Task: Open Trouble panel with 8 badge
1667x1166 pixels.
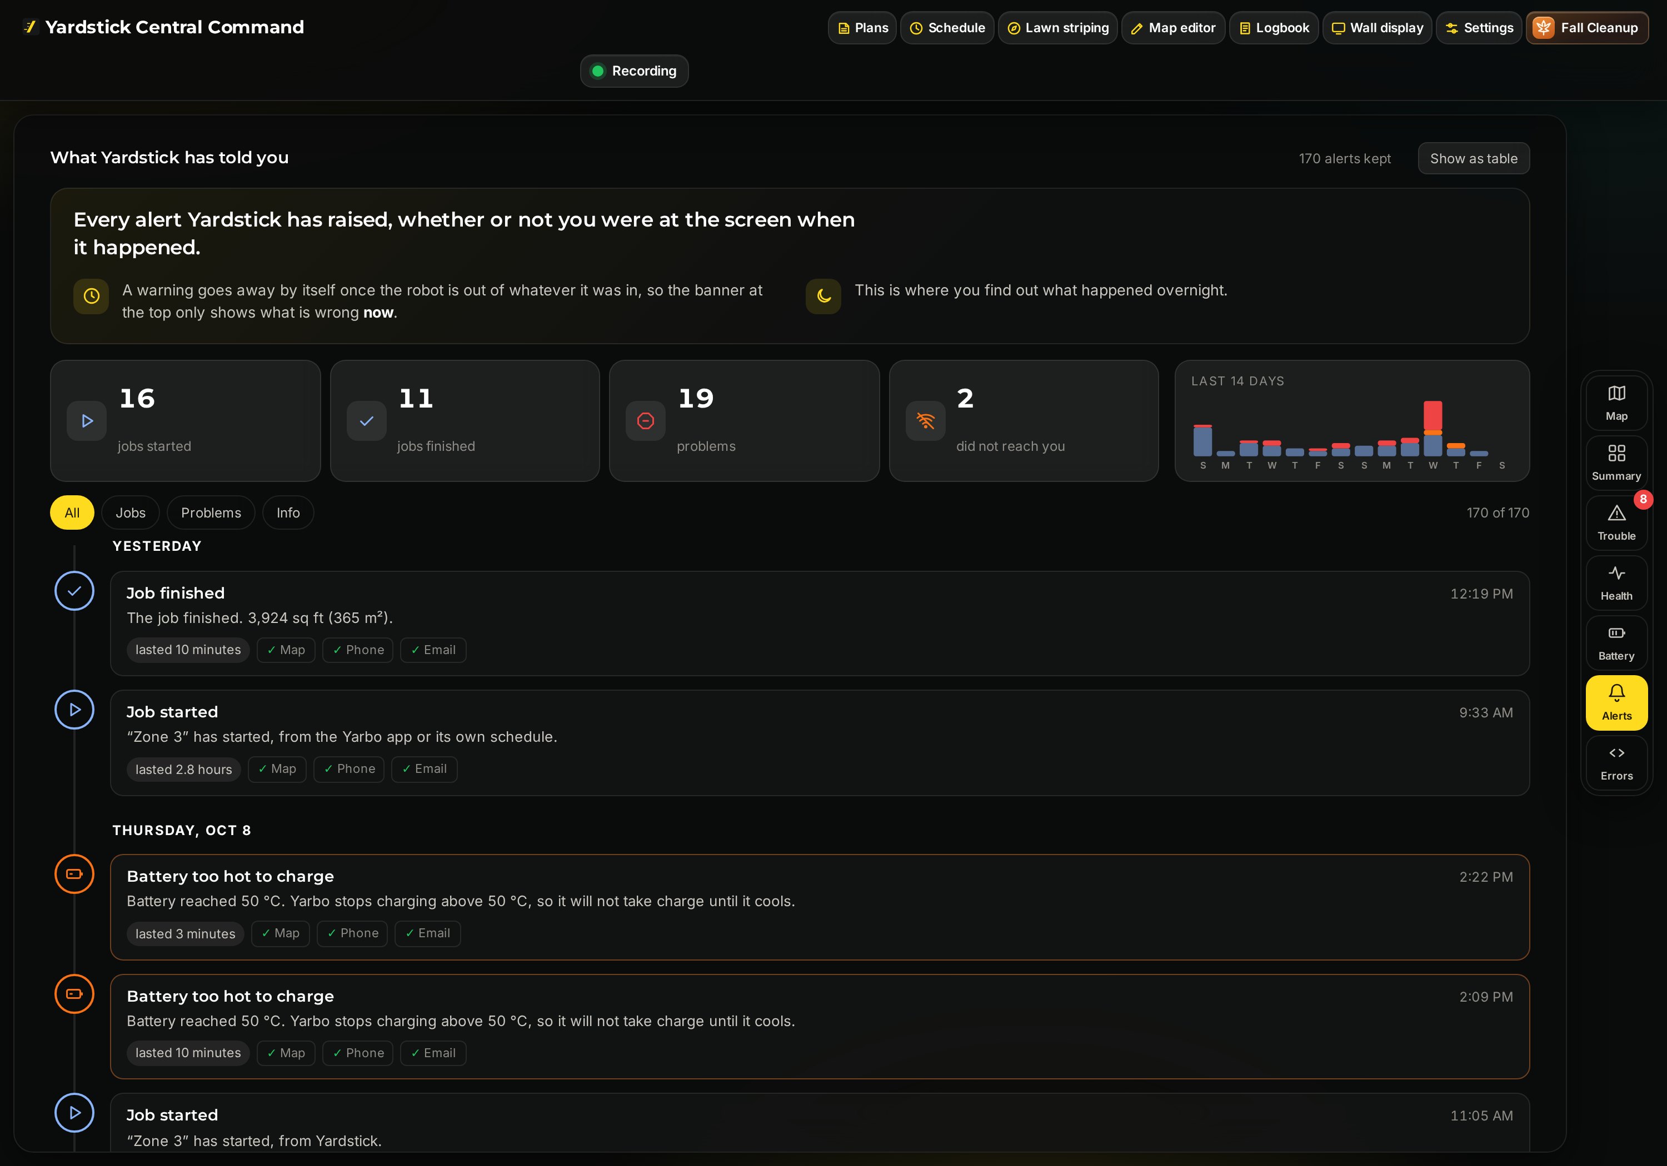Action: 1616,523
